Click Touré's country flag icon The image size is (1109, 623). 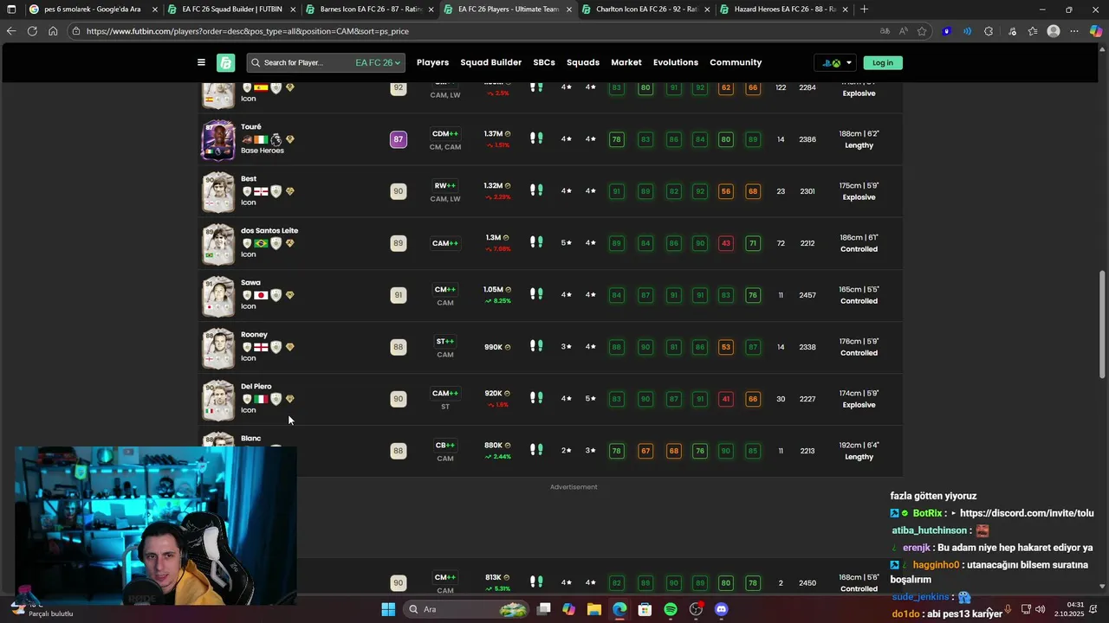point(261,139)
